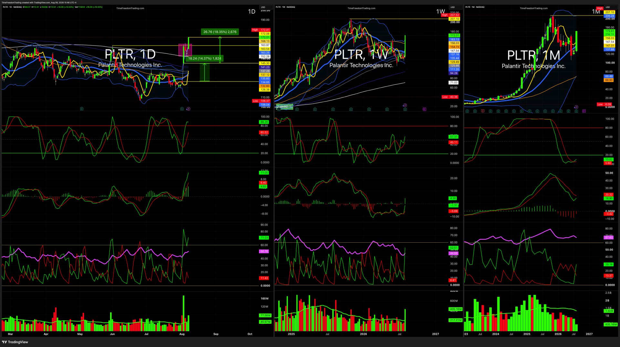620x347 pixels.
Task: Click the 50.76 magenta ADX value on daily chart
Action: pyautogui.click(x=264, y=251)
